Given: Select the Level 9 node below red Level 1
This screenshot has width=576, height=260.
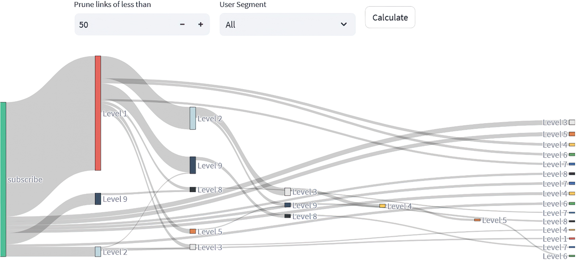Looking at the screenshot, I should pos(98,199).
